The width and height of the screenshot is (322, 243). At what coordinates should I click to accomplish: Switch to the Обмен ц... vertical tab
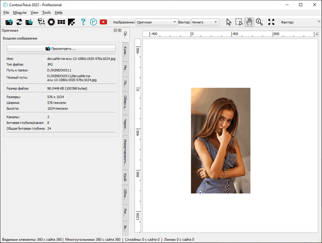pos(125,103)
